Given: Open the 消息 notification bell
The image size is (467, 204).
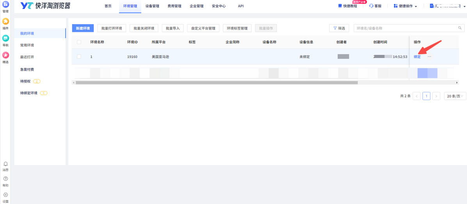Looking at the screenshot, I should [x=5, y=164].
